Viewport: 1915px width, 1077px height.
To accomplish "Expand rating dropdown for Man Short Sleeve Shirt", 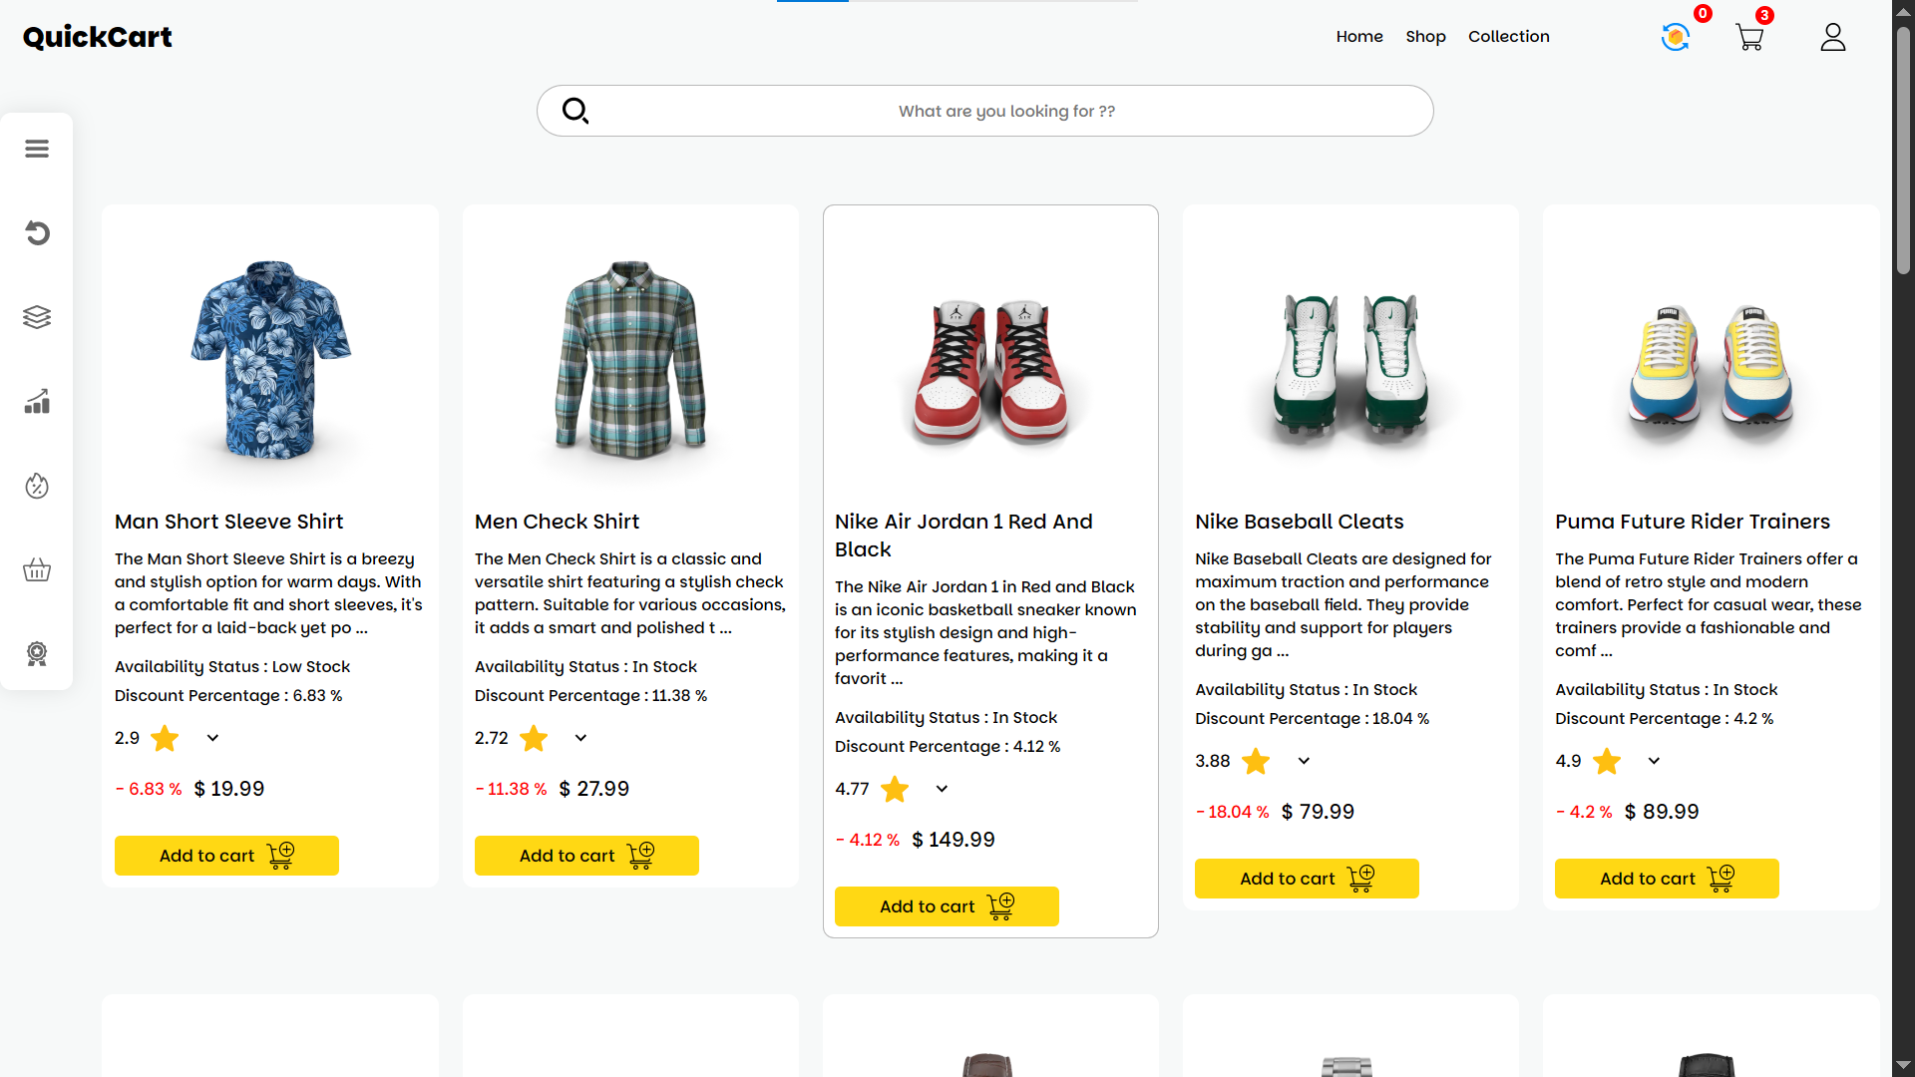I will pyautogui.click(x=212, y=738).
